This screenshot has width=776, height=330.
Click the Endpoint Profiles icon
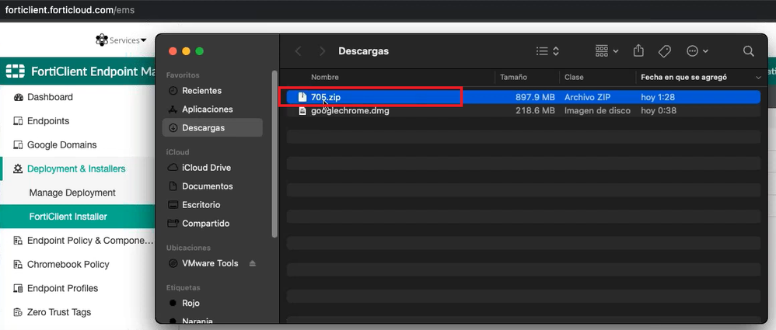[x=19, y=289]
